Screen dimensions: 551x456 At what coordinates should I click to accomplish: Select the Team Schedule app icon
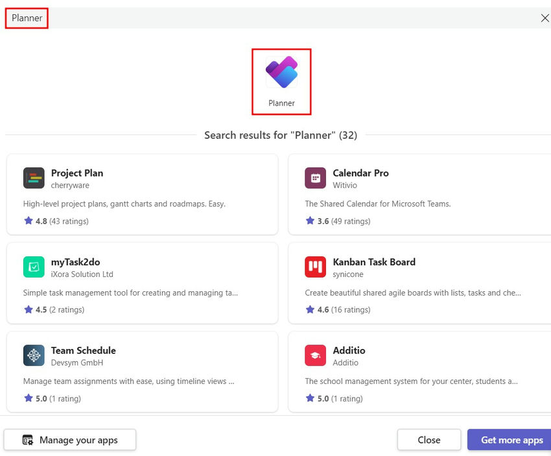coord(34,355)
